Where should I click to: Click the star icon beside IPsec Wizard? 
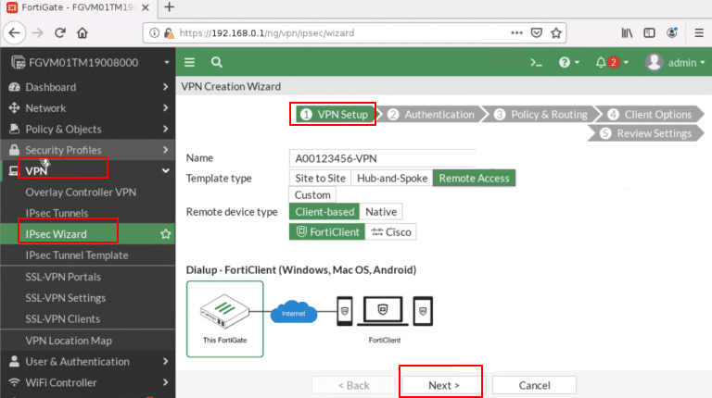(166, 234)
